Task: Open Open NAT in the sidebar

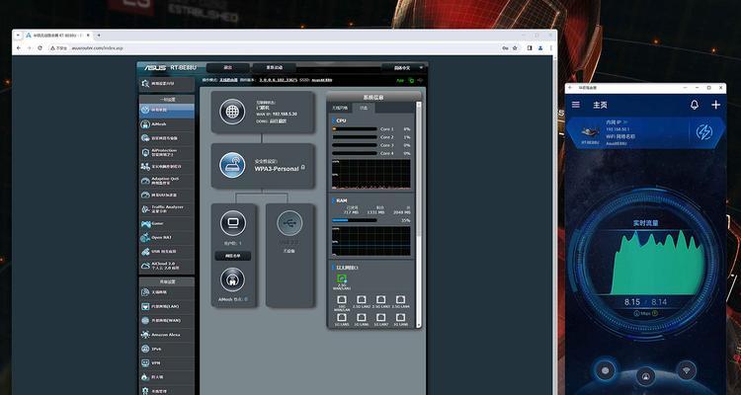Action: [166, 238]
